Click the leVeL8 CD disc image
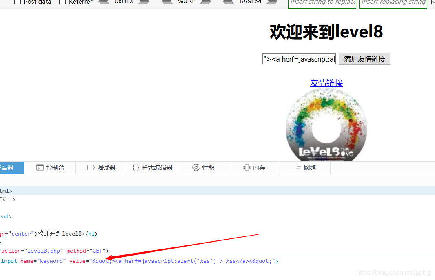This screenshot has height=280, width=435. point(326,124)
